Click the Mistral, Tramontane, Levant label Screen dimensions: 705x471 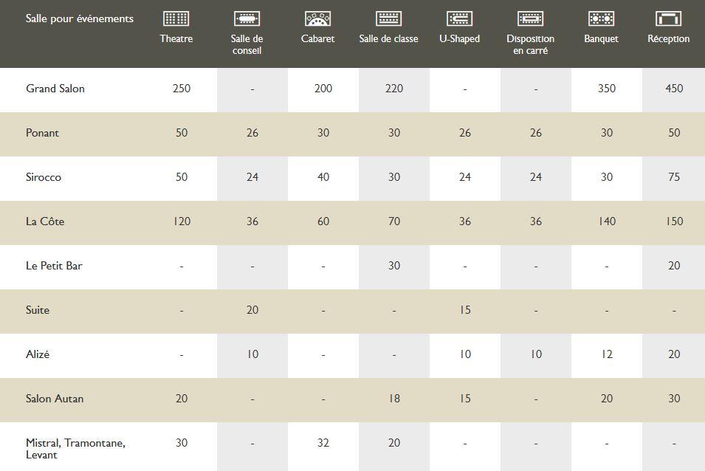[x=75, y=449]
